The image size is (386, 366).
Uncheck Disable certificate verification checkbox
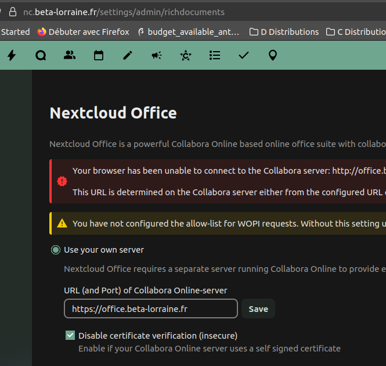point(70,335)
